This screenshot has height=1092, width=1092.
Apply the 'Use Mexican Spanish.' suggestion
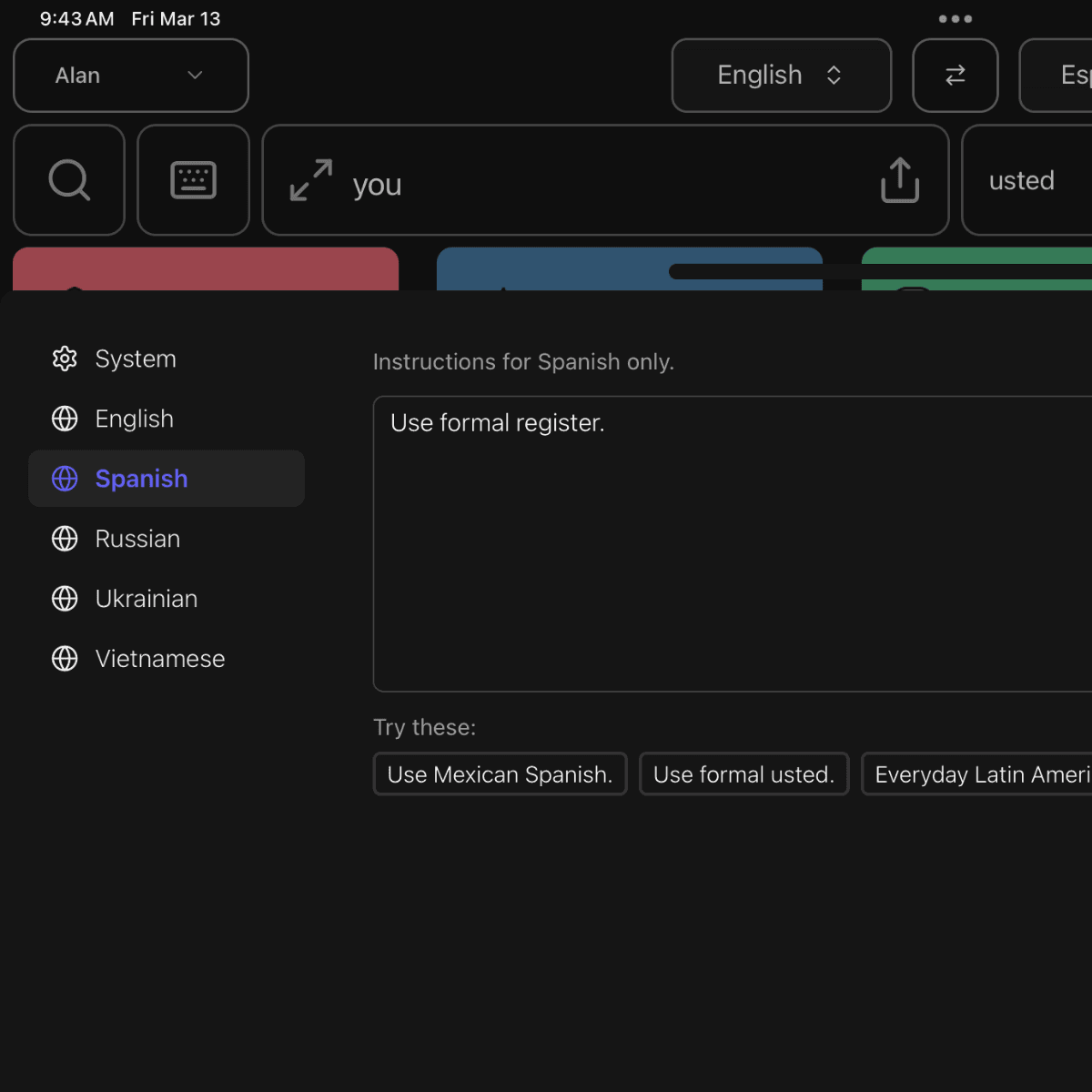tap(500, 773)
